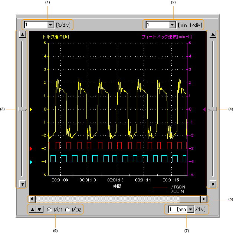
Task: Click the purple zero marker on right axis
Action: coord(204,109)
